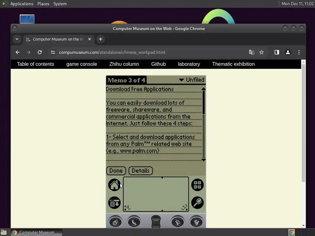Open the Chrome profile icon

[288, 52]
